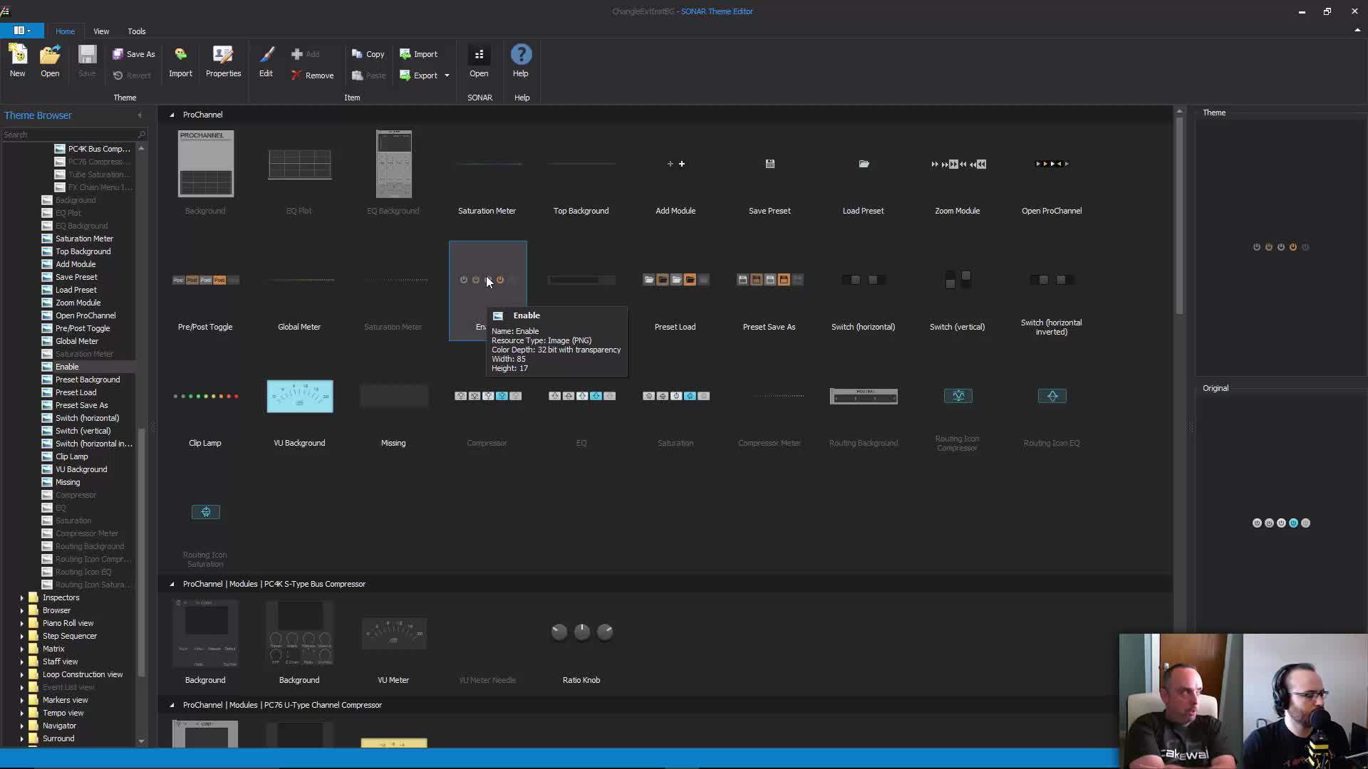
Task: Open a theme with the folder icon
Action: coord(50,56)
